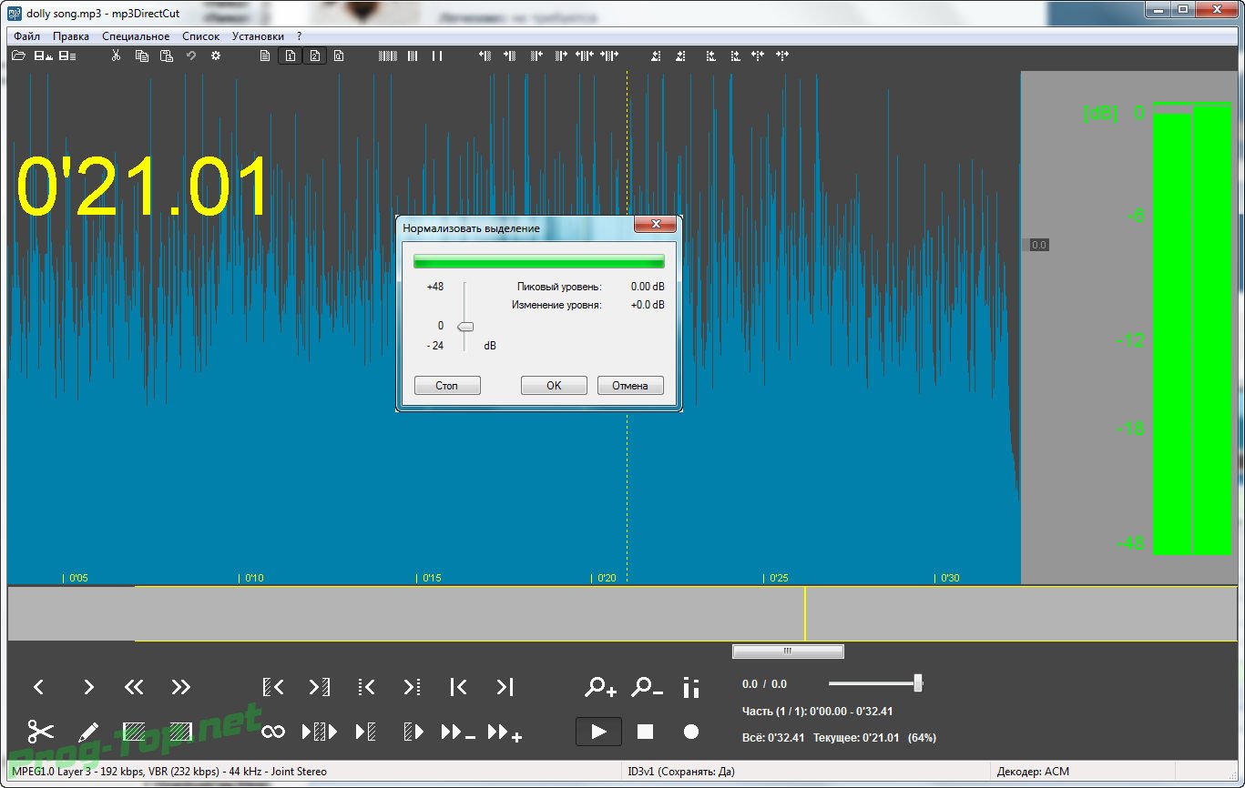
Task: Click the Изменение уровня value +0.0 dB
Action: click(648, 305)
